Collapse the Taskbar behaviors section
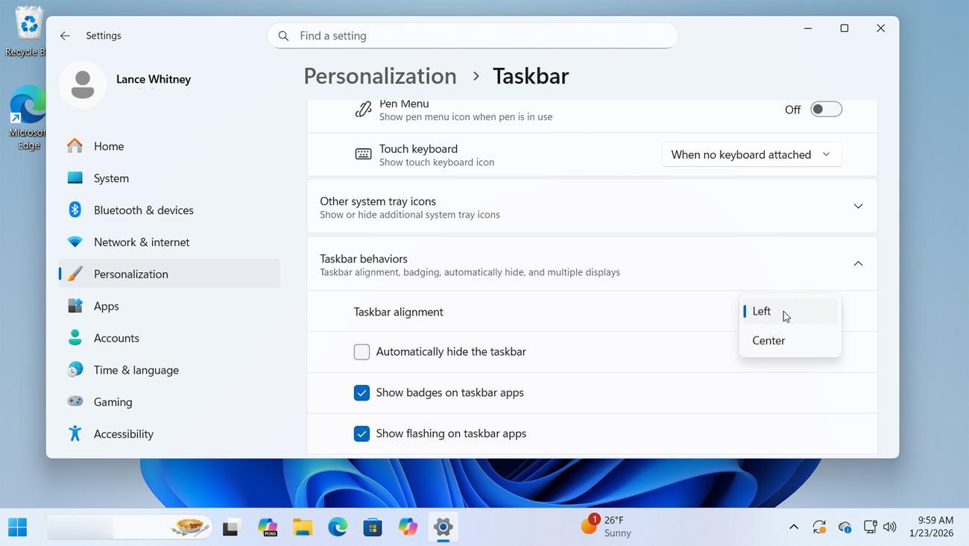 858,263
